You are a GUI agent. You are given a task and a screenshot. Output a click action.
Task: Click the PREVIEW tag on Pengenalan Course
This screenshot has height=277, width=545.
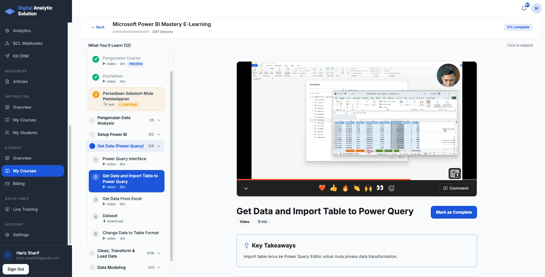136,64
